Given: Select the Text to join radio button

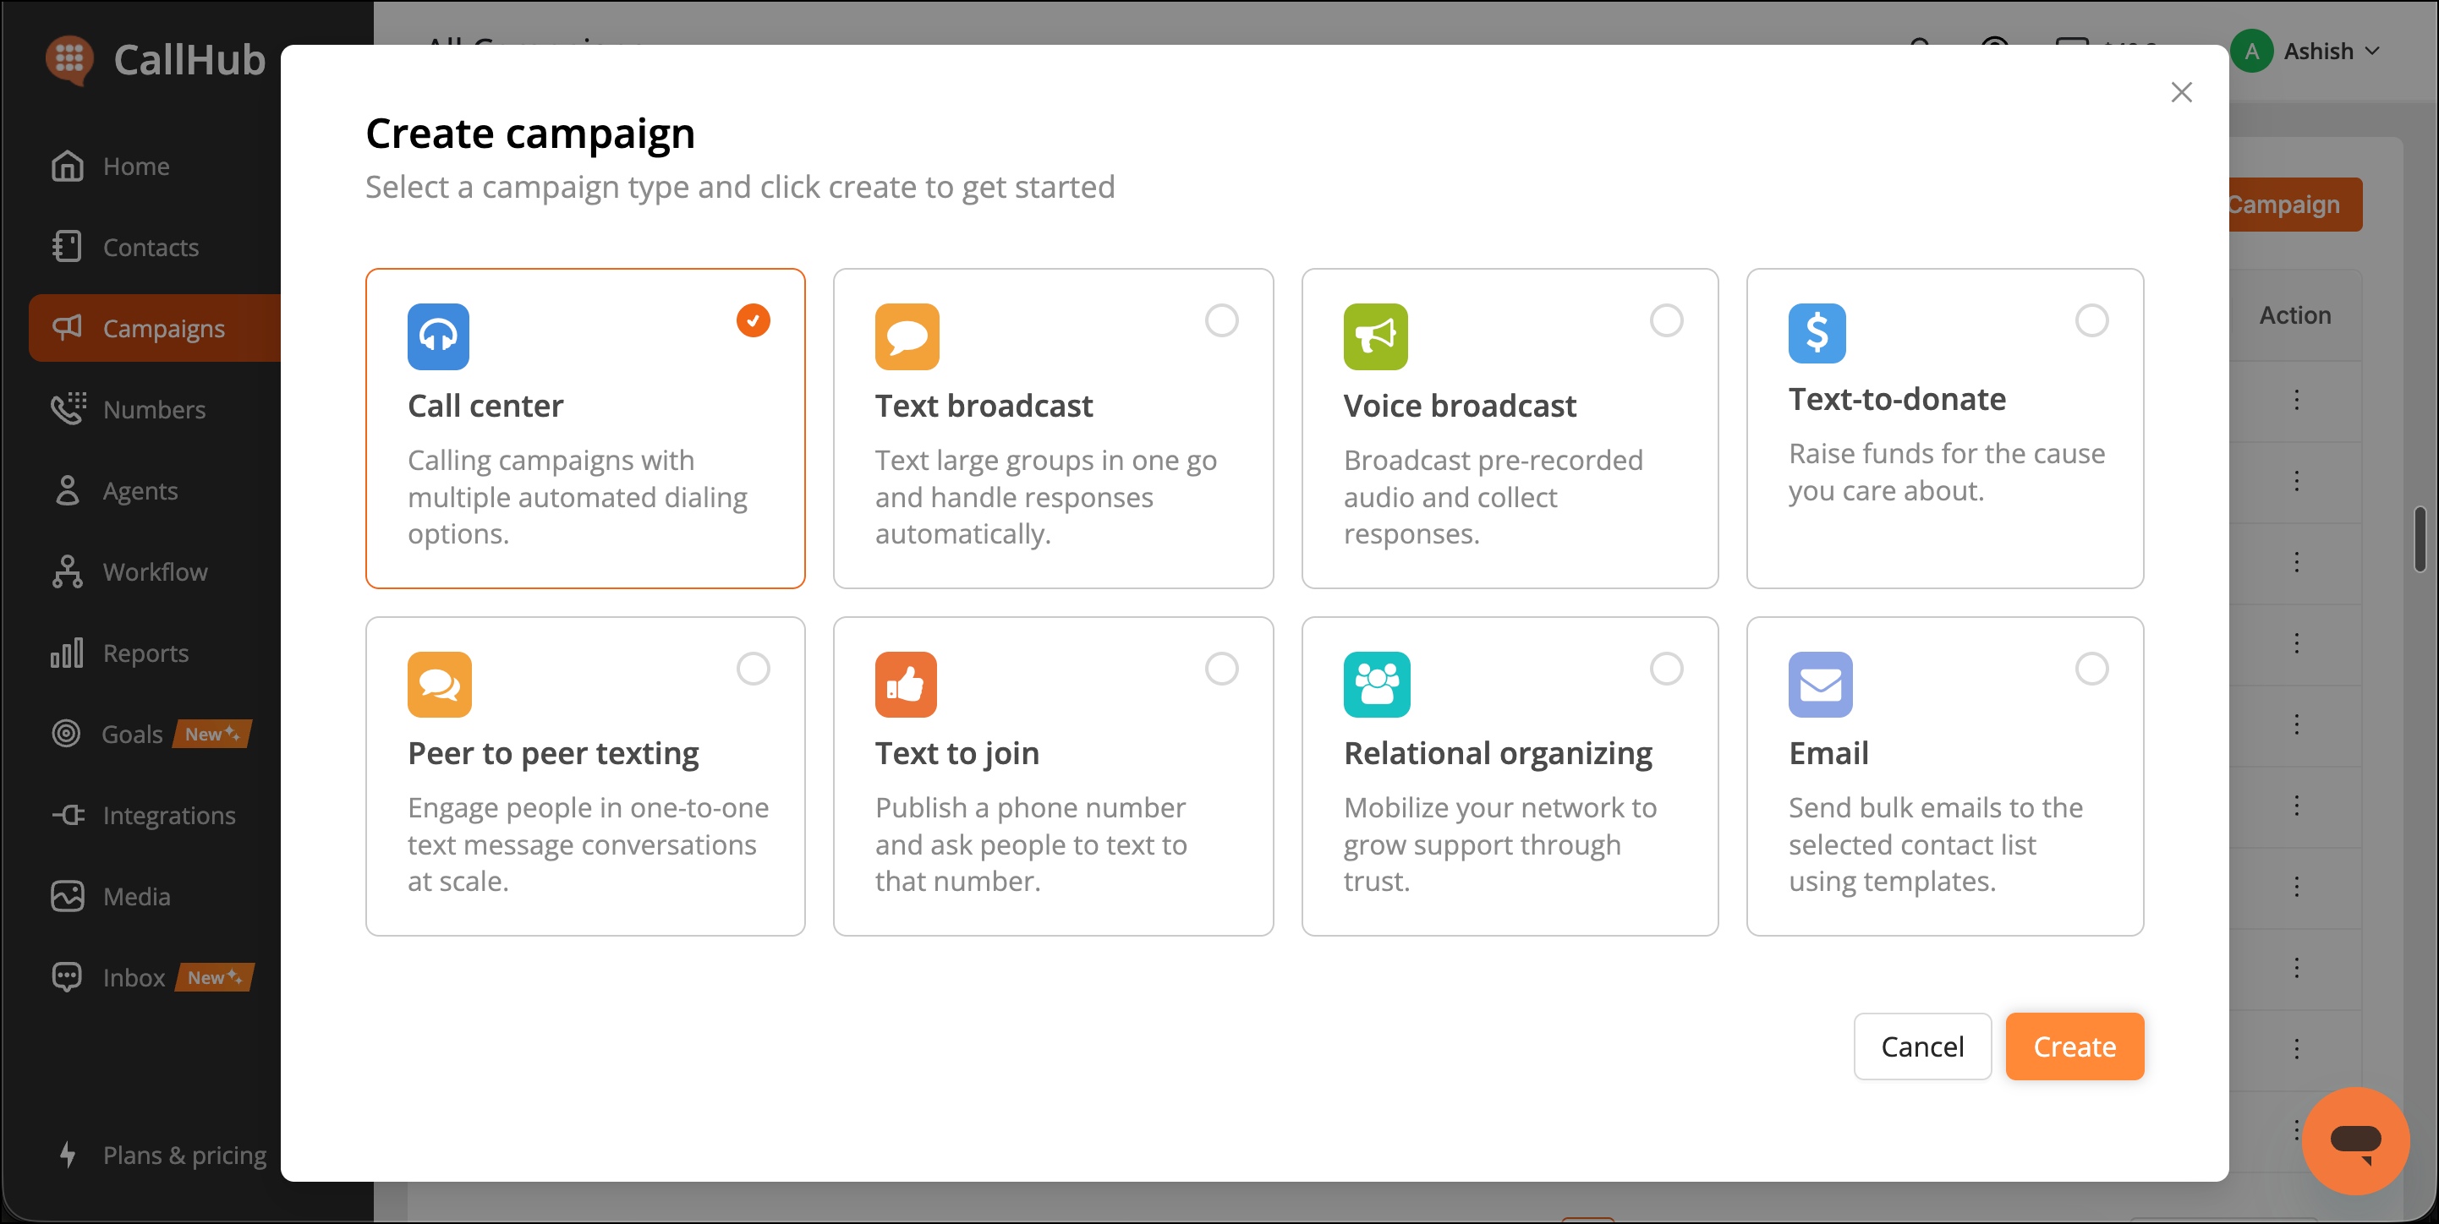Looking at the screenshot, I should coord(1221,669).
